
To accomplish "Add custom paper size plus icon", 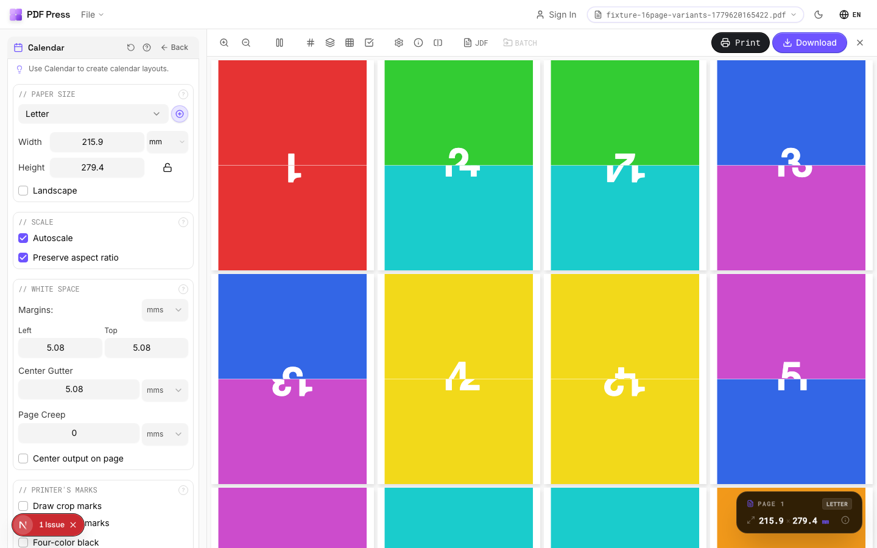I will click(180, 114).
